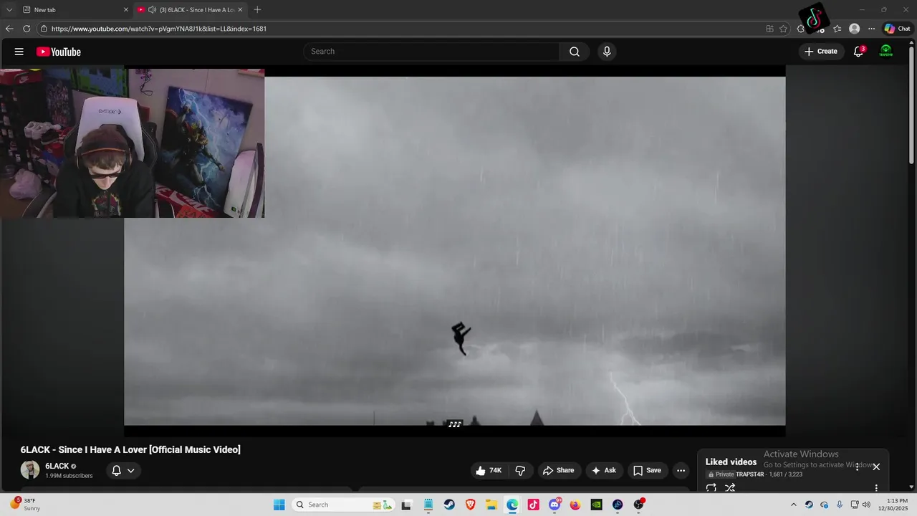The height and width of the screenshot is (516, 917).
Task: Close the Liked videos playlist panel
Action: click(875, 467)
